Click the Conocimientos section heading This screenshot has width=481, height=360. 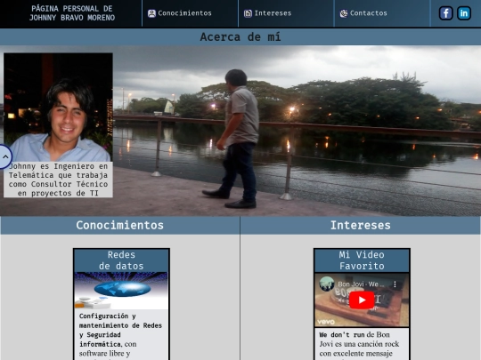click(x=120, y=225)
